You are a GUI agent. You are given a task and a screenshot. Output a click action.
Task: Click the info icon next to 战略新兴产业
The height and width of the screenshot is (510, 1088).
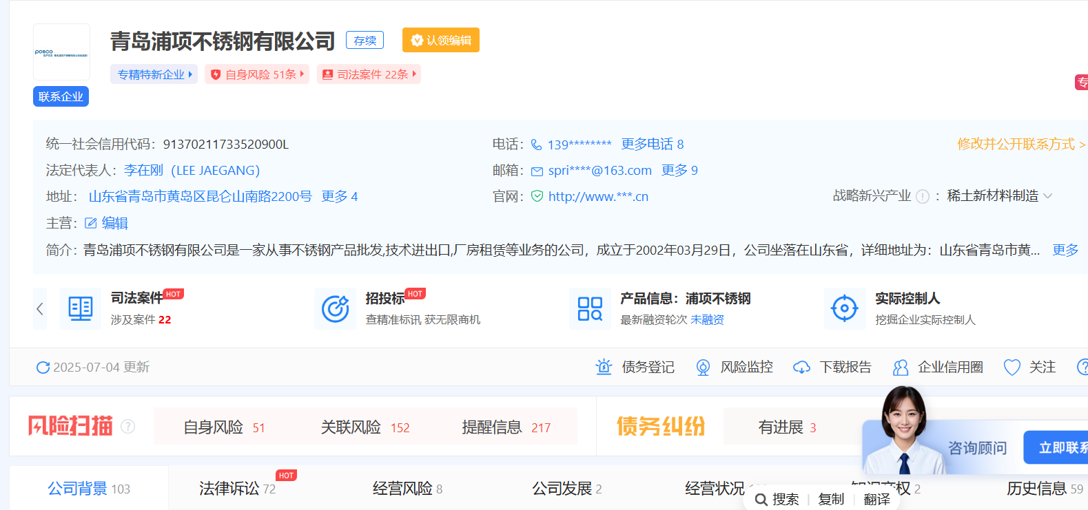click(923, 196)
